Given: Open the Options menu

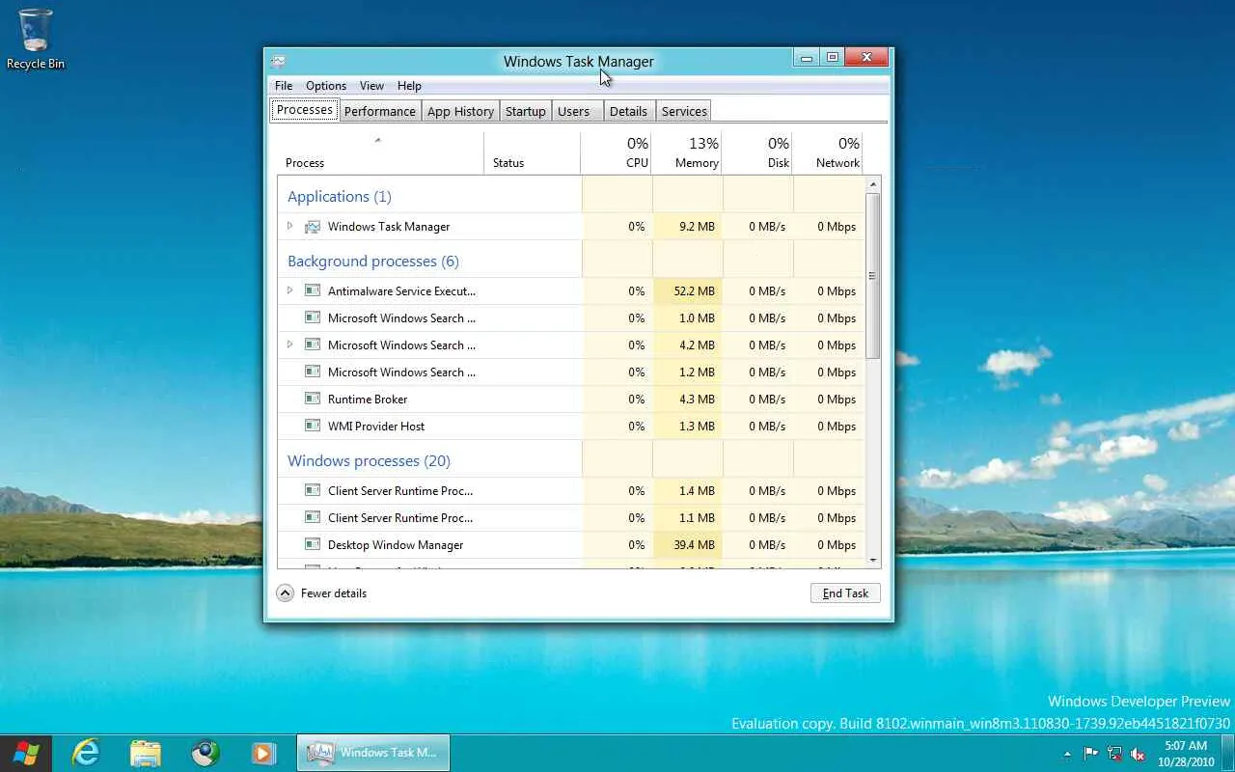Looking at the screenshot, I should pyautogui.click(x=326, y=86).
